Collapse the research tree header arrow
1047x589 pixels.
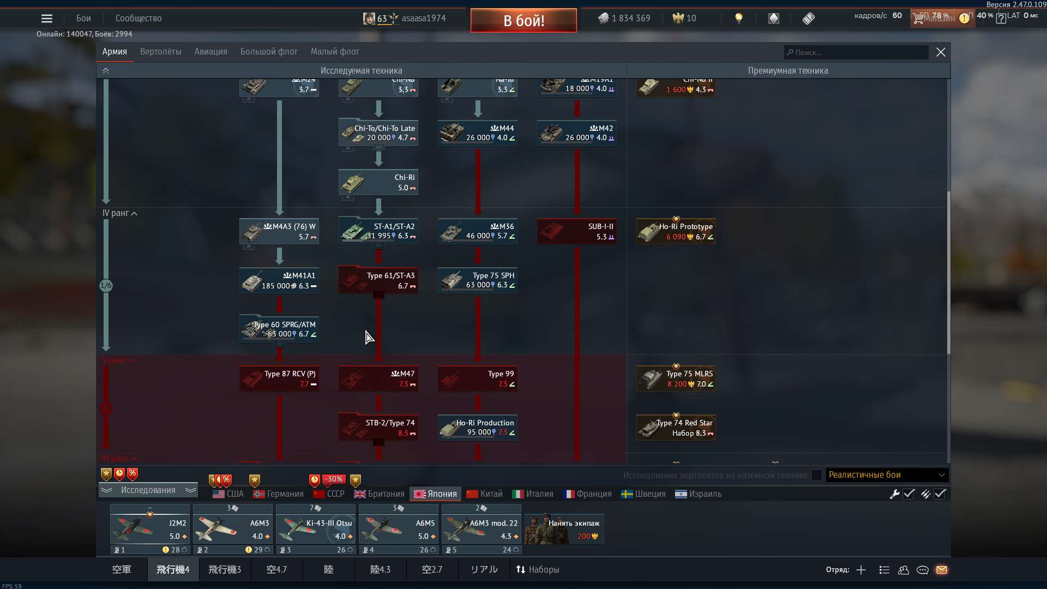106,71
